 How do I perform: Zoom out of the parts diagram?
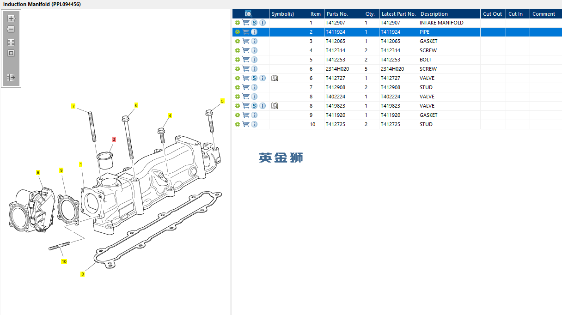pyautogui.click(x=11, y=29)
